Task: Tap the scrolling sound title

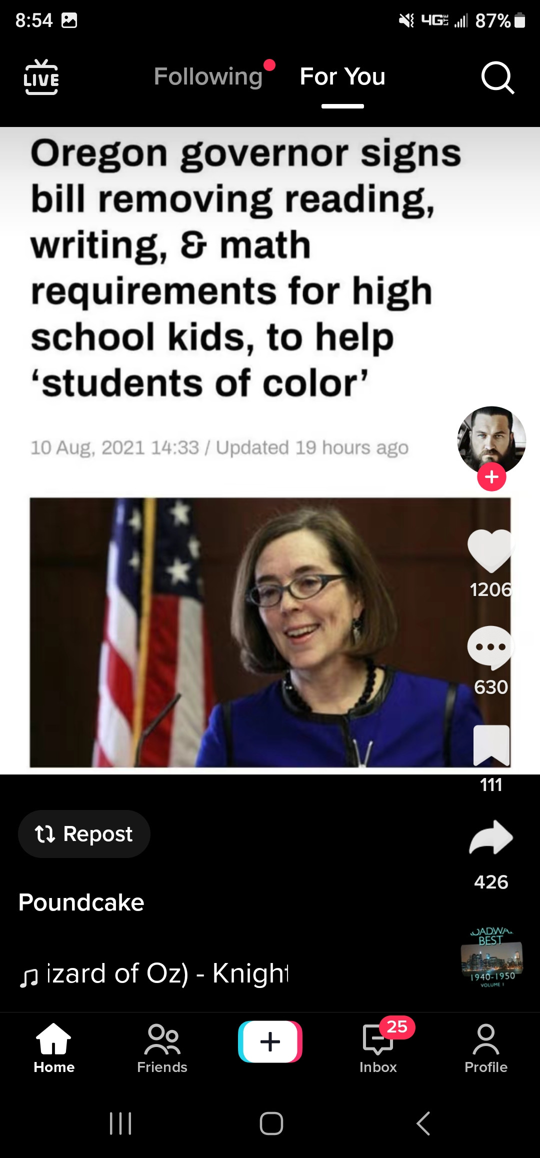Action: pos(154,973)
